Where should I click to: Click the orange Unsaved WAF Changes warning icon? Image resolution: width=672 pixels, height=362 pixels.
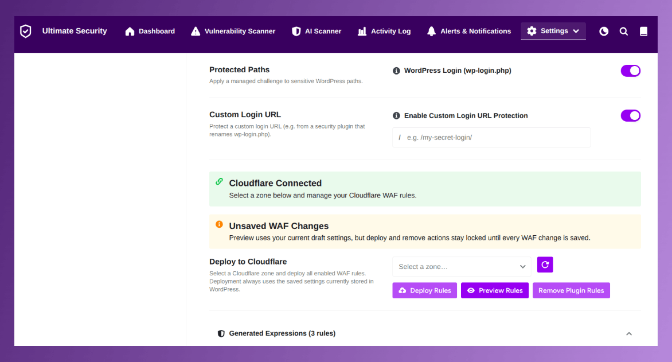pyautogui.click(x=219, y=224)
